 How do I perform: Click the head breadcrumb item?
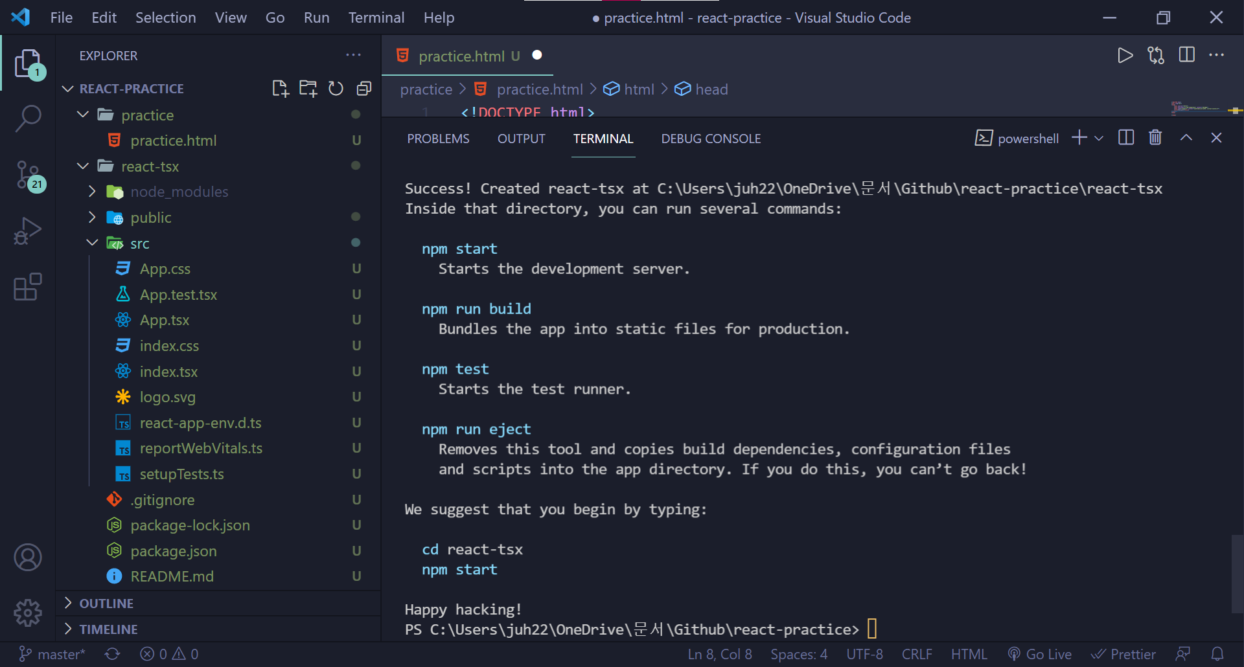(701, 89)
